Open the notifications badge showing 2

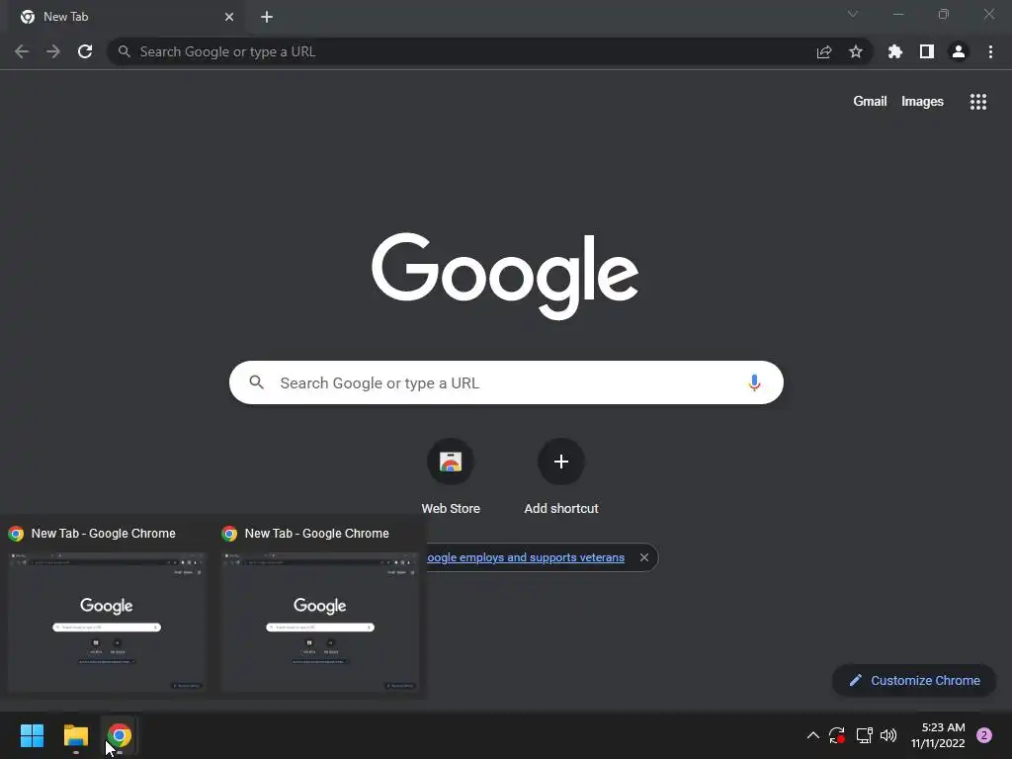click(x=984, y=735)
